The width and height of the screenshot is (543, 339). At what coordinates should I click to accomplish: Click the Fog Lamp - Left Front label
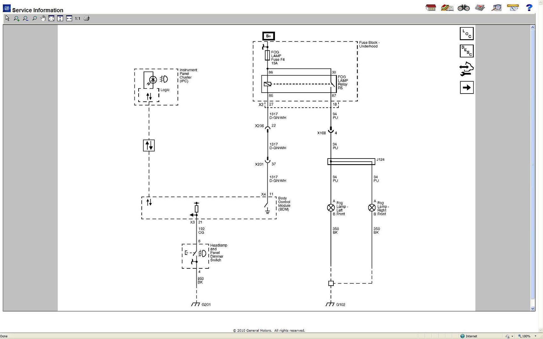[342, 208]
